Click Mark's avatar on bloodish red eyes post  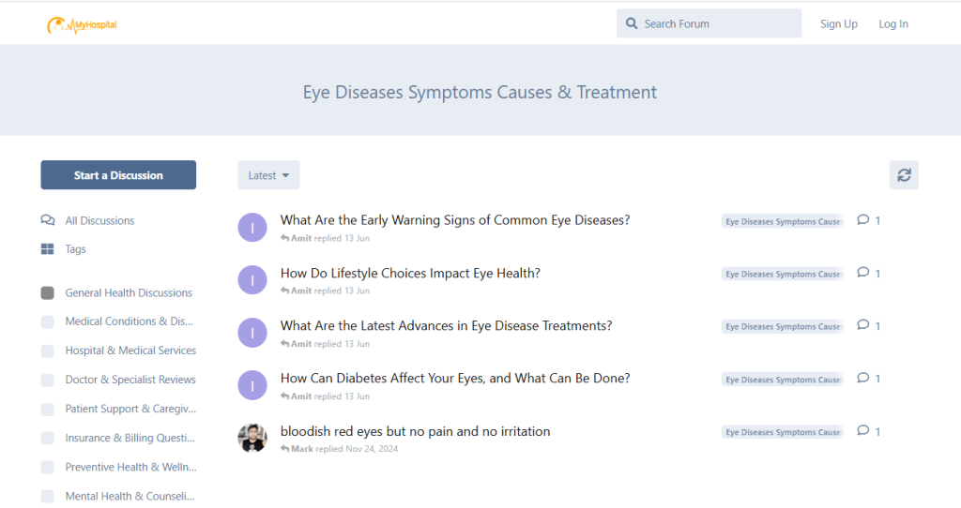pyautogui.click(x=252, y=438)
